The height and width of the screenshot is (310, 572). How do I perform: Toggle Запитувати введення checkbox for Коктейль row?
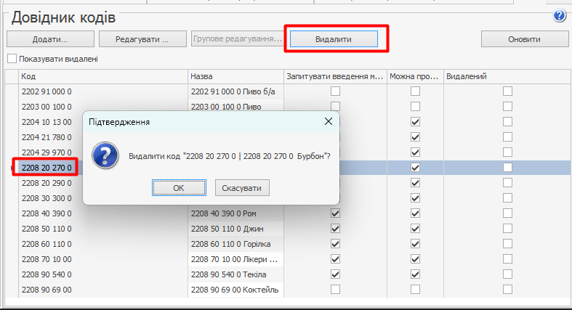click(x=335, y=290)
